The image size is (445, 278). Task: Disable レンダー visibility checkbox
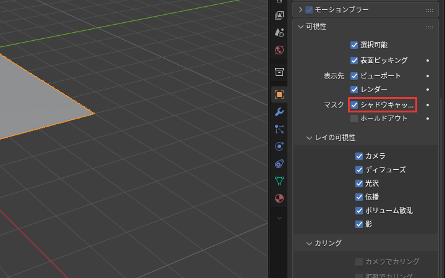point(354,90)
